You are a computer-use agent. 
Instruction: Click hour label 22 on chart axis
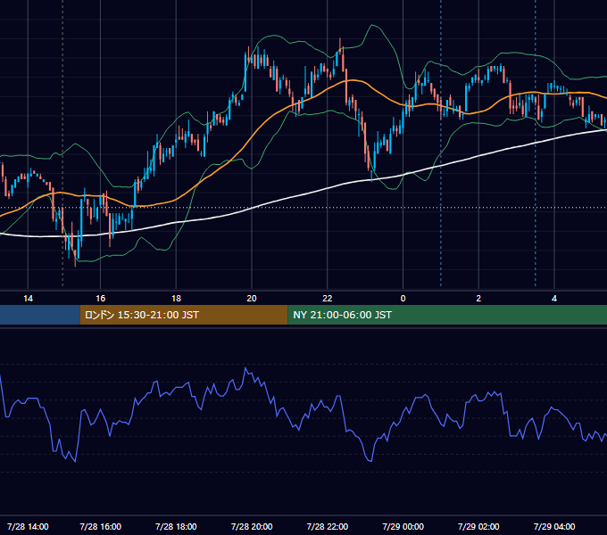[x=328, y=299]
